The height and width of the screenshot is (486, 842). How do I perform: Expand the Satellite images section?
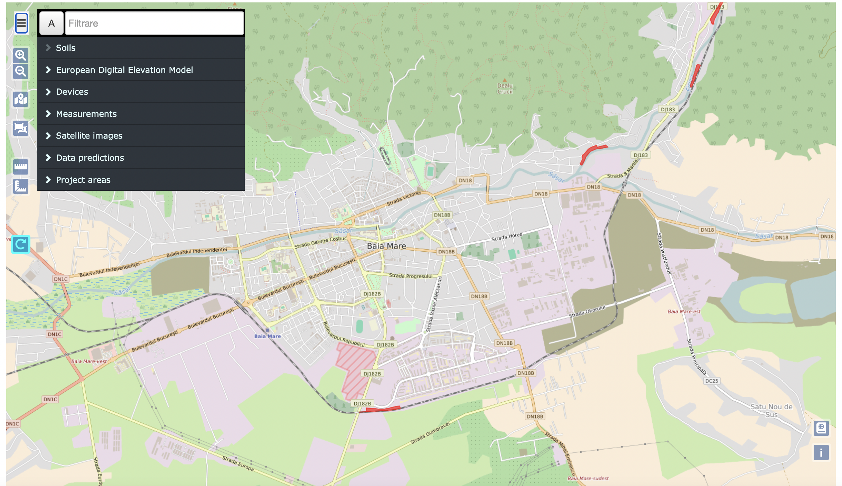89,136
